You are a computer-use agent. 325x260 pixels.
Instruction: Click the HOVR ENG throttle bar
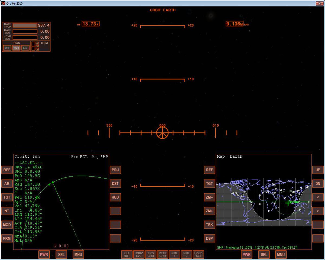tap(25, 37)
